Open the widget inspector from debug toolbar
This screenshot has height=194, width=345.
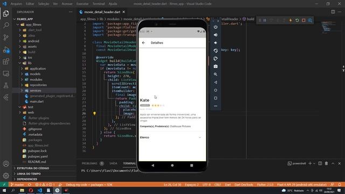[310, 20]
